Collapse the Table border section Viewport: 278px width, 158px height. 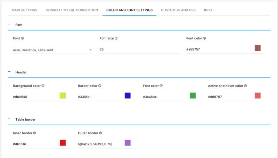[9, 119]
